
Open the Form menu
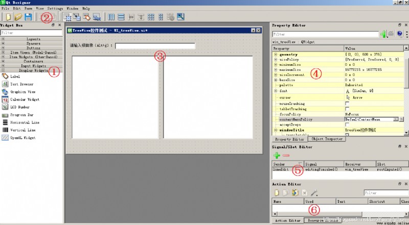(28, 8)
